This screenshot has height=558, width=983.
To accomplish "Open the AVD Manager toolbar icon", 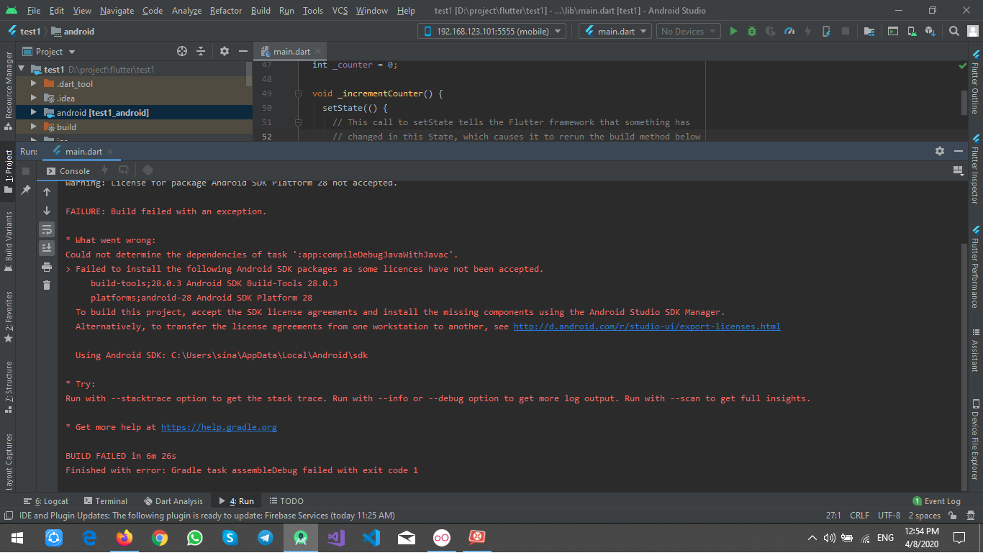I will coord(912,31).
